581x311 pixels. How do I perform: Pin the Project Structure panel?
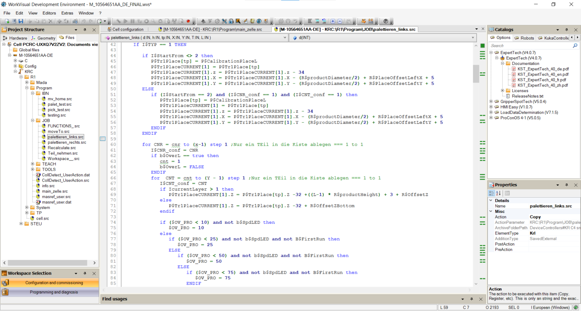[x=85, y=29]
